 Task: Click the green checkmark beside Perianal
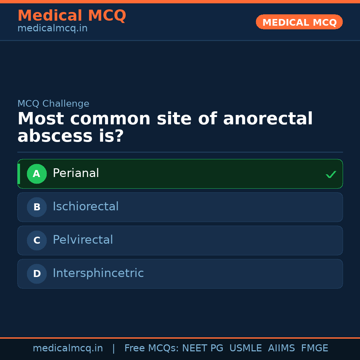coord(331,174)
